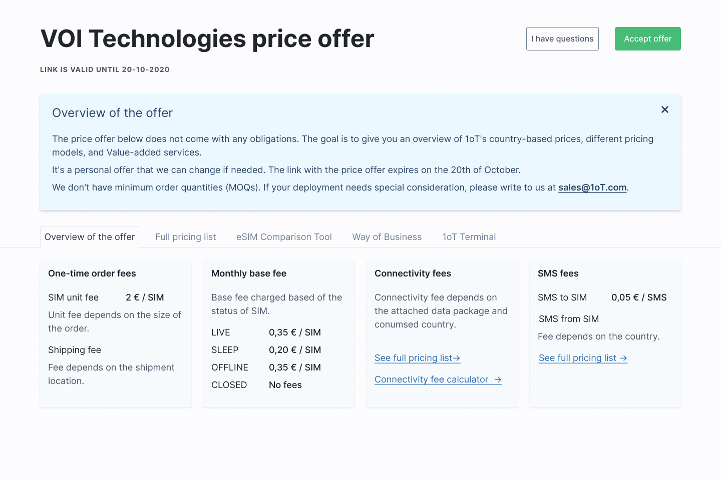
Task: Click the arrow icon in Connectivity fees pricing link
Action: click(457, 358)
